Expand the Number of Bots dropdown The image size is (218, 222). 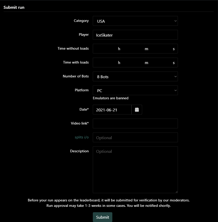[x=135, y=76]
